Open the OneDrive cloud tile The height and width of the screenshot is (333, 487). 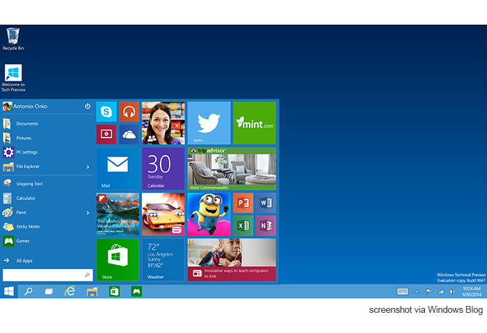(x=128, y=134)
